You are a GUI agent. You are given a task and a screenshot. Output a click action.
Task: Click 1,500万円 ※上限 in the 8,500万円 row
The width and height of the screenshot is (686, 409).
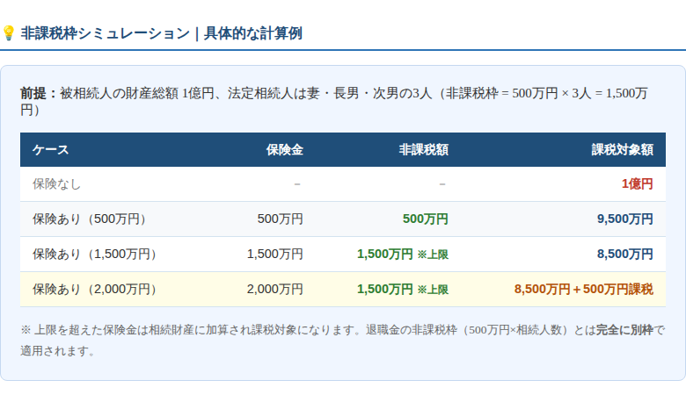[403, 254]
